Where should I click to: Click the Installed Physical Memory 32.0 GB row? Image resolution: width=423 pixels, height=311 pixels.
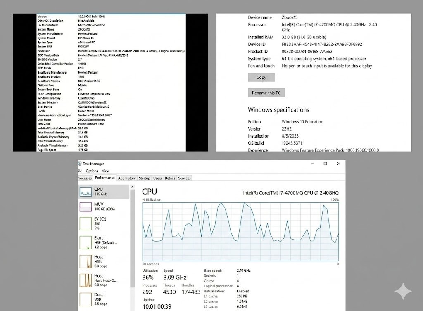coord(111,128)
